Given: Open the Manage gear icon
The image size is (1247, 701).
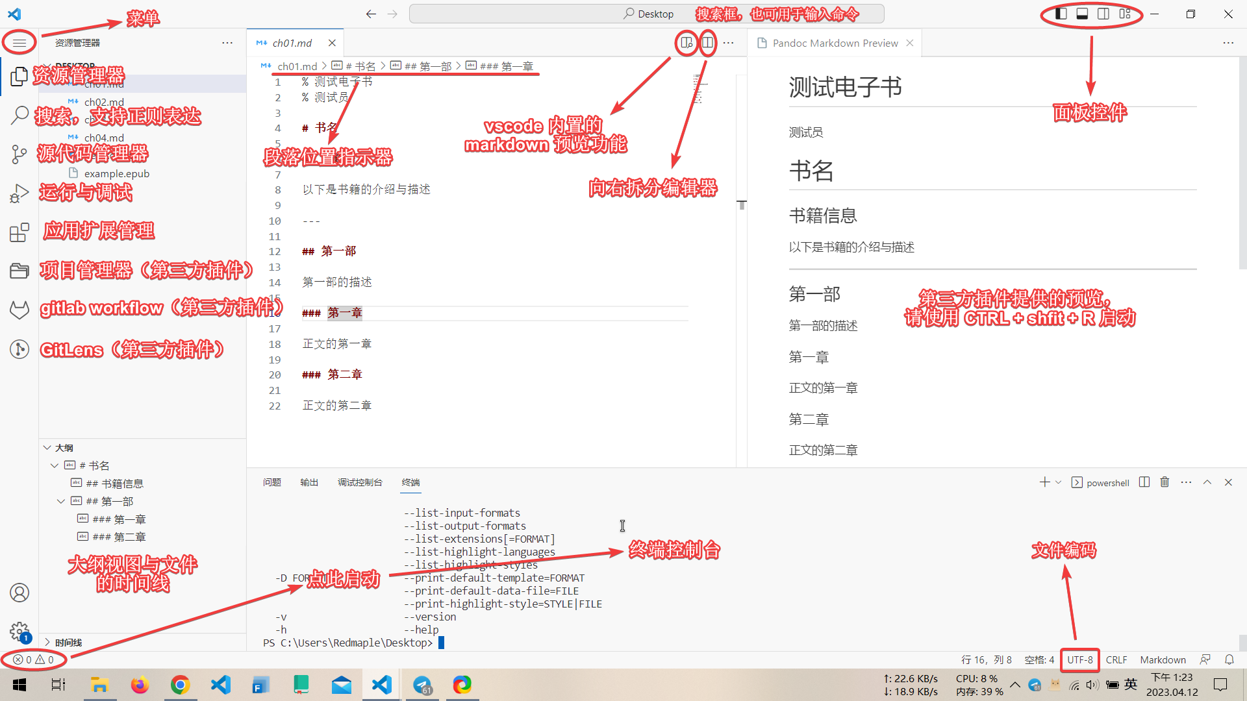Looking at the screenshot, I should [19, 631].
